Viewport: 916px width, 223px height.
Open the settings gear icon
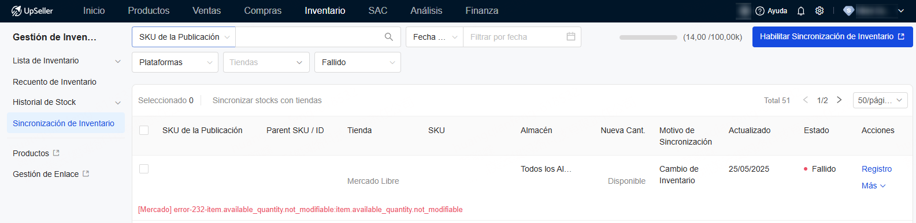point(819,11)
